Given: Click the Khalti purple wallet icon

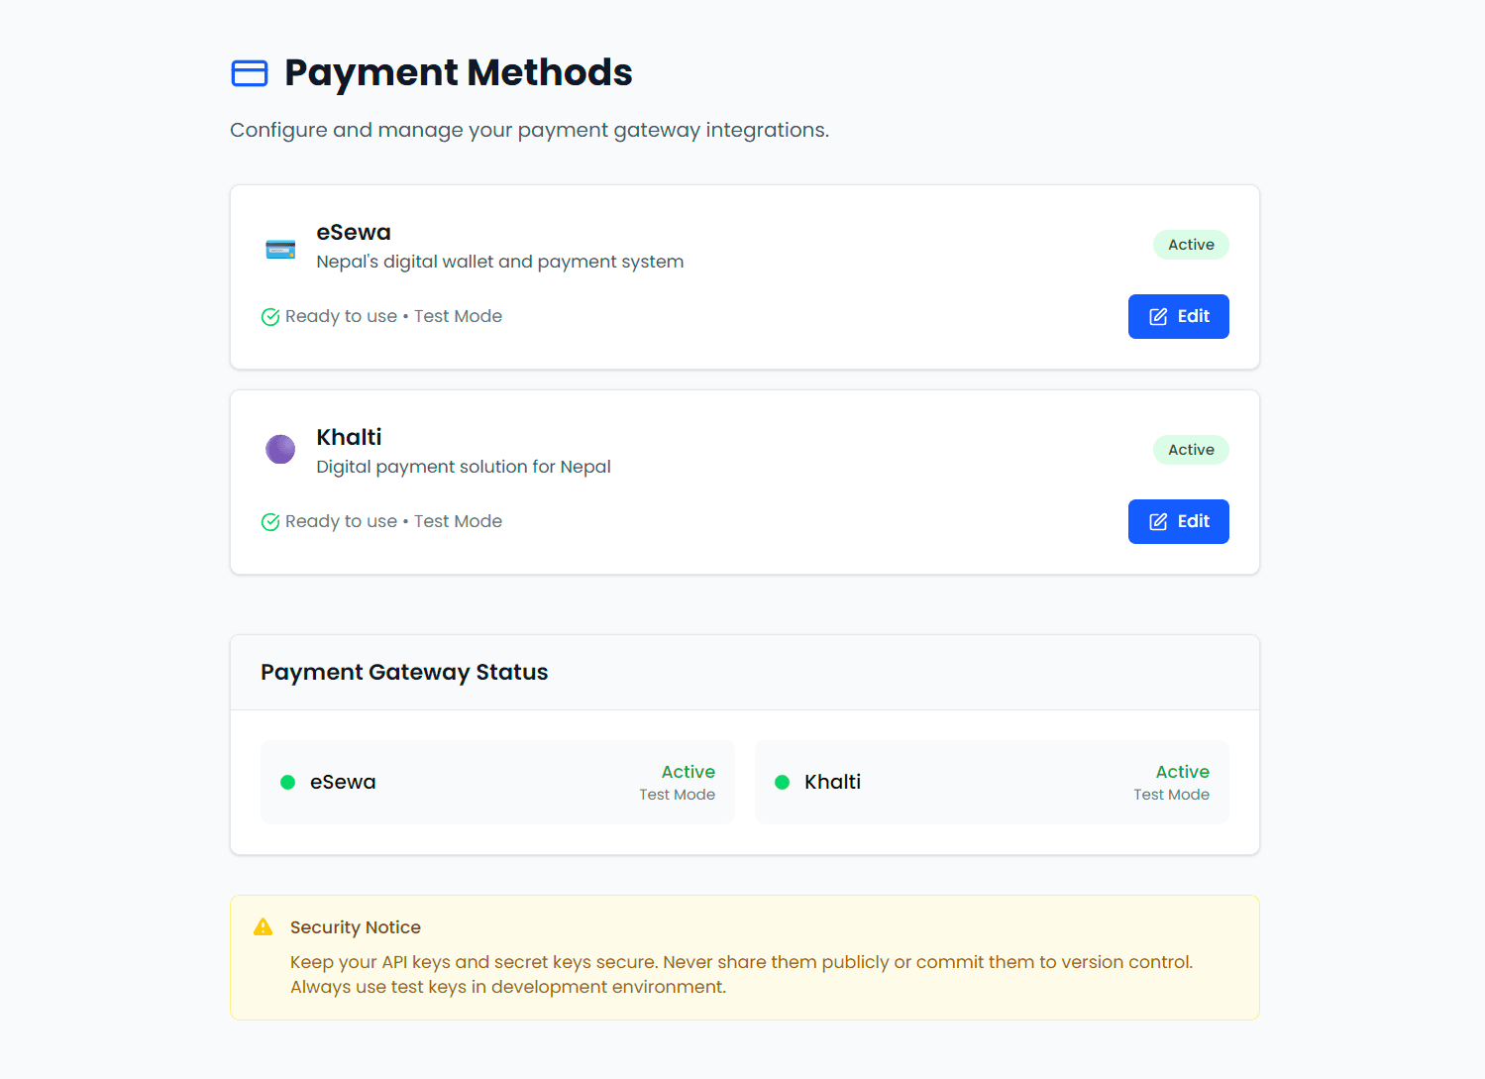Looking at the screenshot, I should pos(280,449).
